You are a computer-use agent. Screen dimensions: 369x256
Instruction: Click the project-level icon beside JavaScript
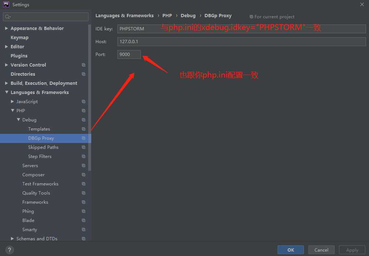coord(83,101)
